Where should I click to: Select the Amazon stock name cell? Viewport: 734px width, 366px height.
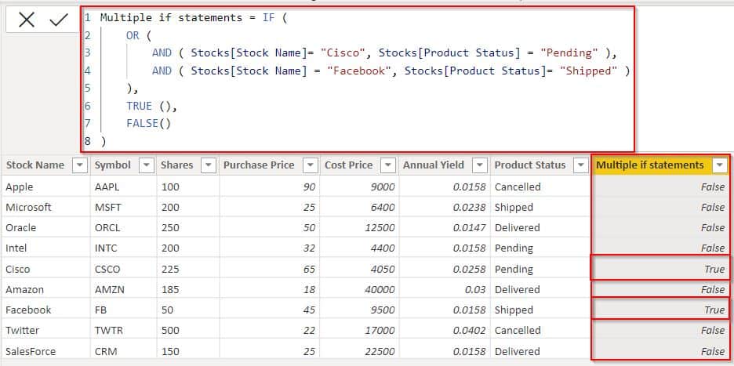coord(45,290)
